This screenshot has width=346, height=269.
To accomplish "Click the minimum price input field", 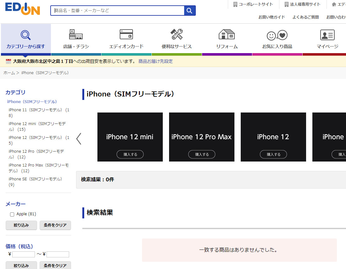I will 24,254.
